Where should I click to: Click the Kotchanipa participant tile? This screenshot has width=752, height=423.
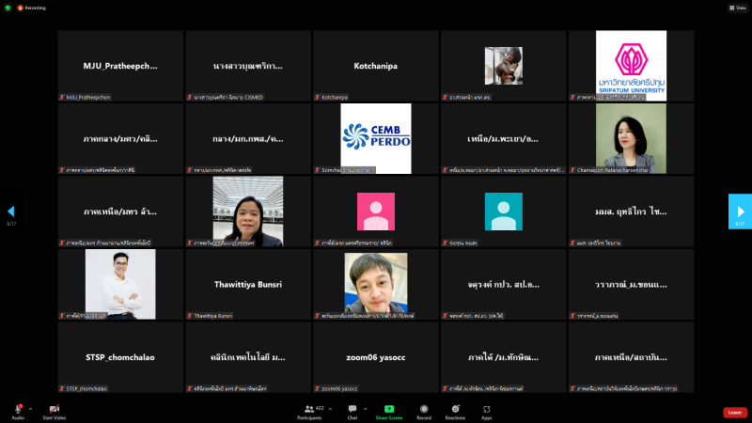[x=376, y=66]
